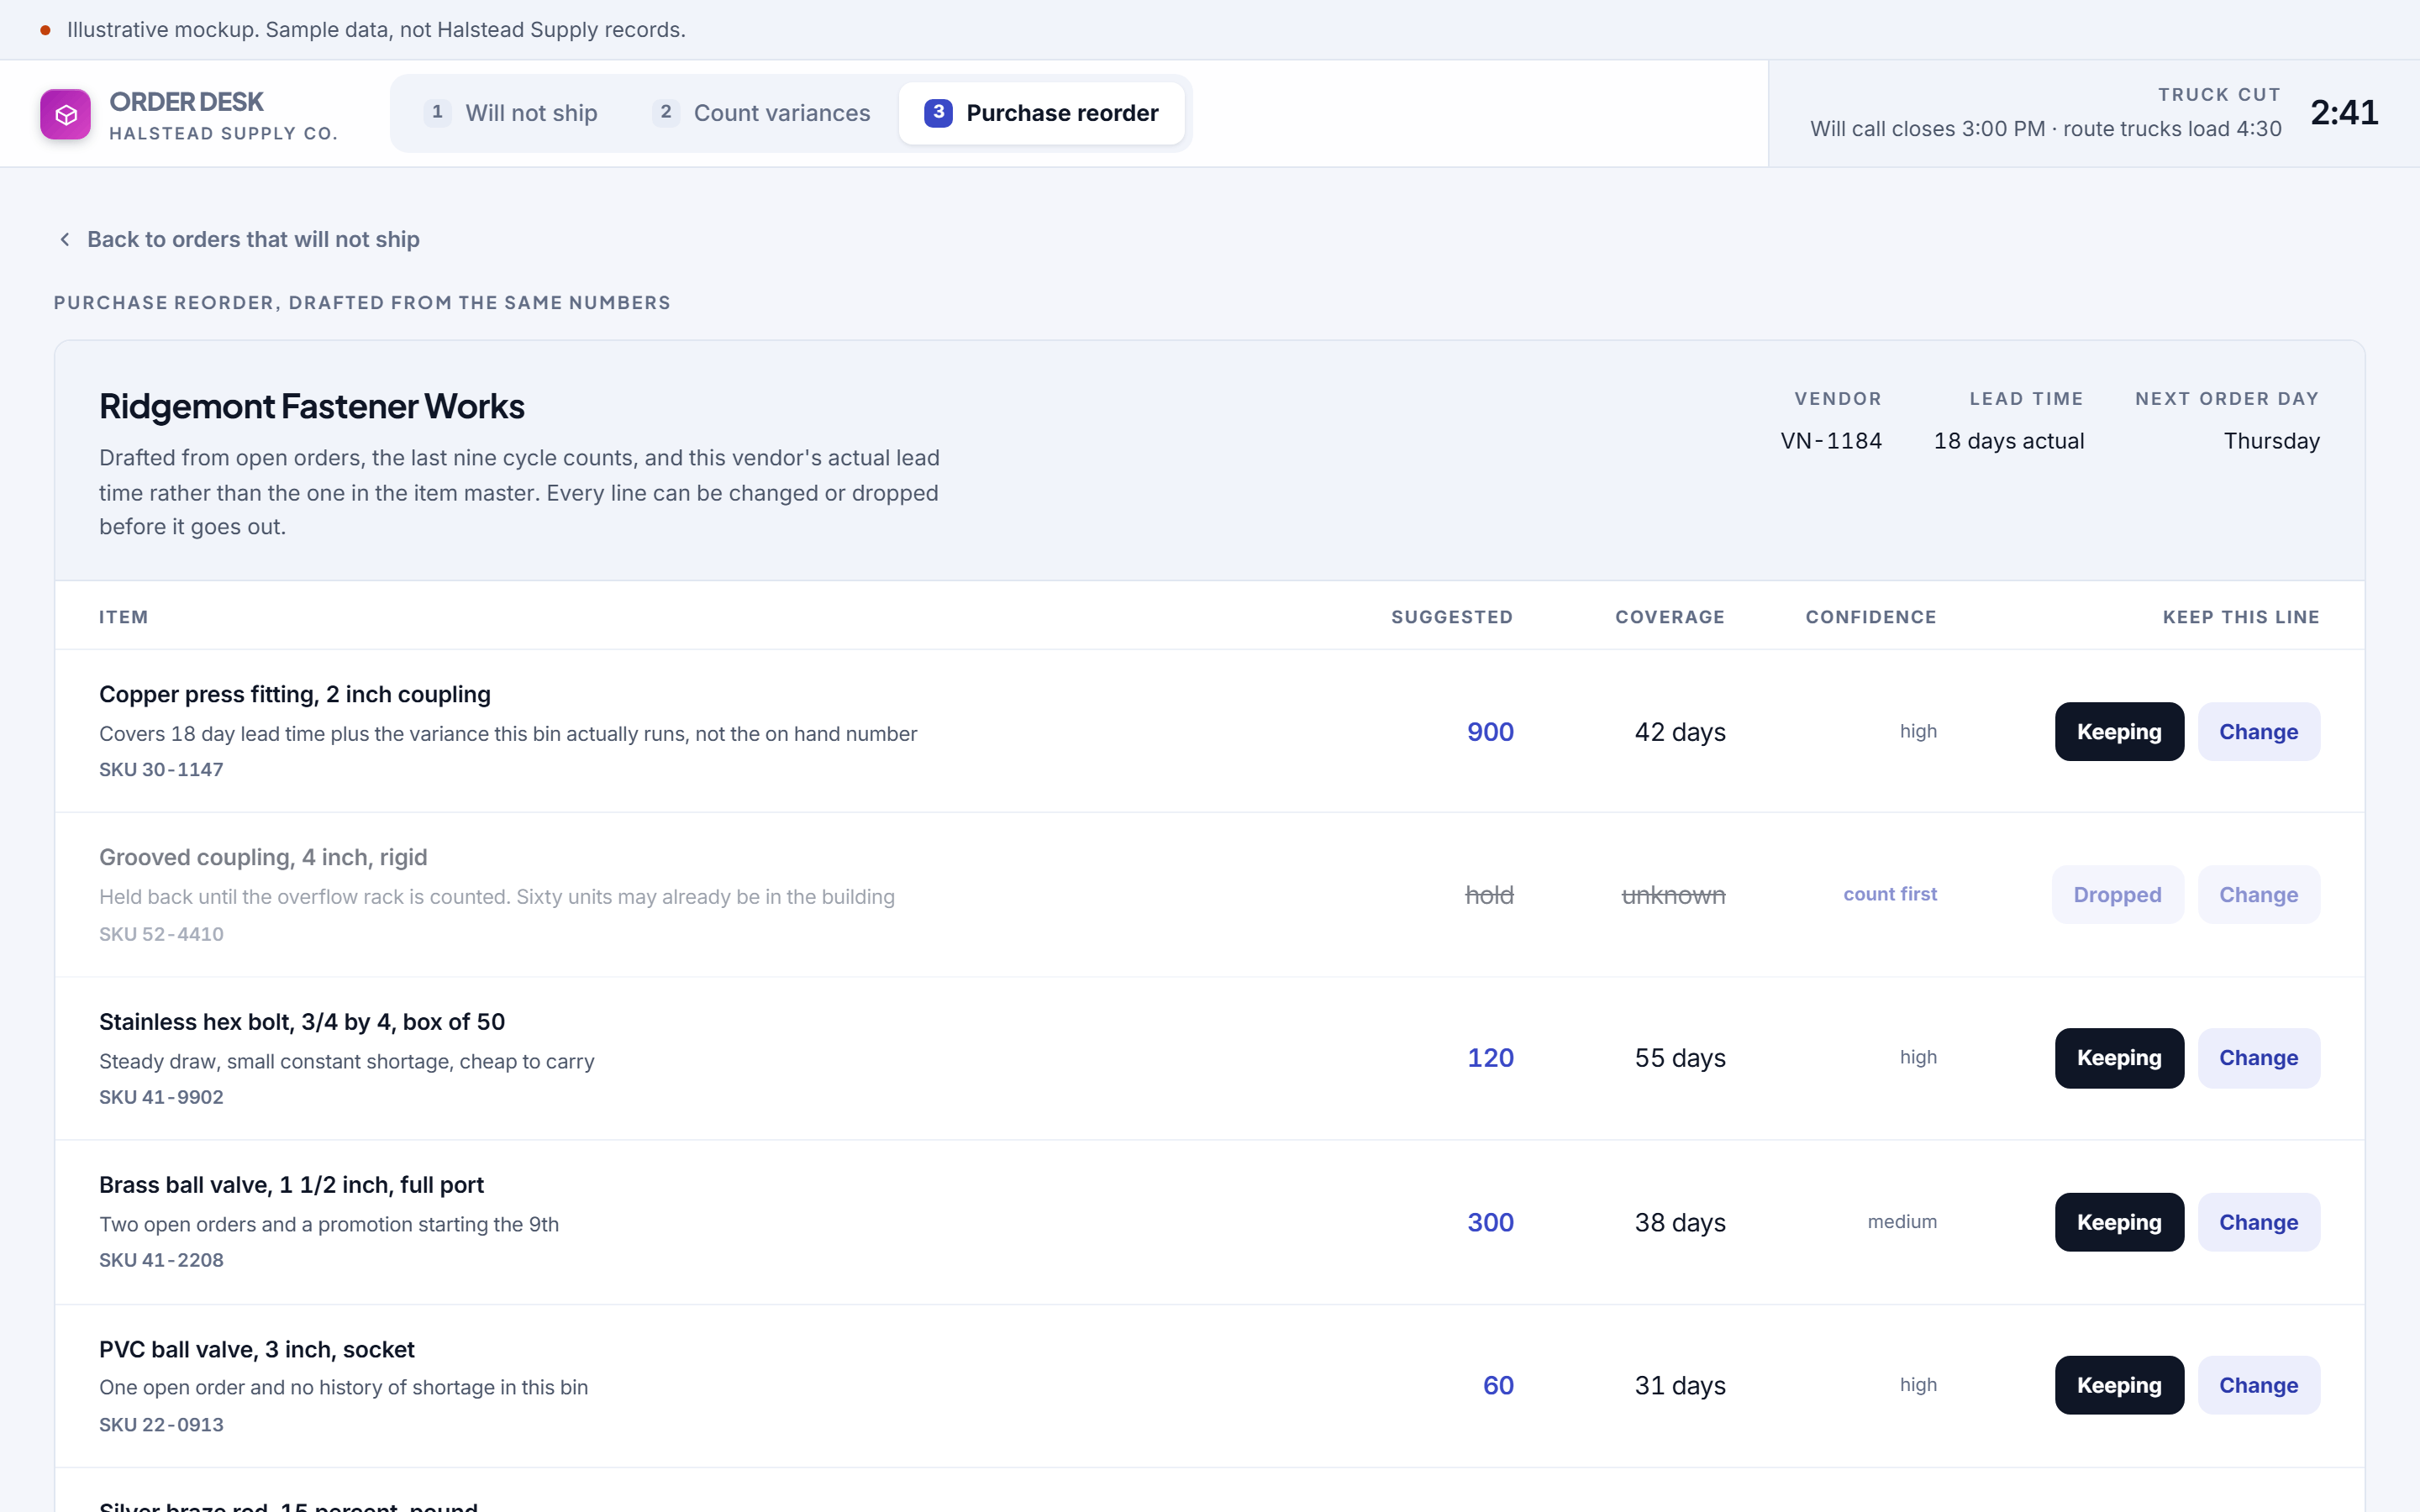Viewport: 2420px width, 1512px height.
Task: Click the medium confidence value
Action: click(x=1902, y=1221)
